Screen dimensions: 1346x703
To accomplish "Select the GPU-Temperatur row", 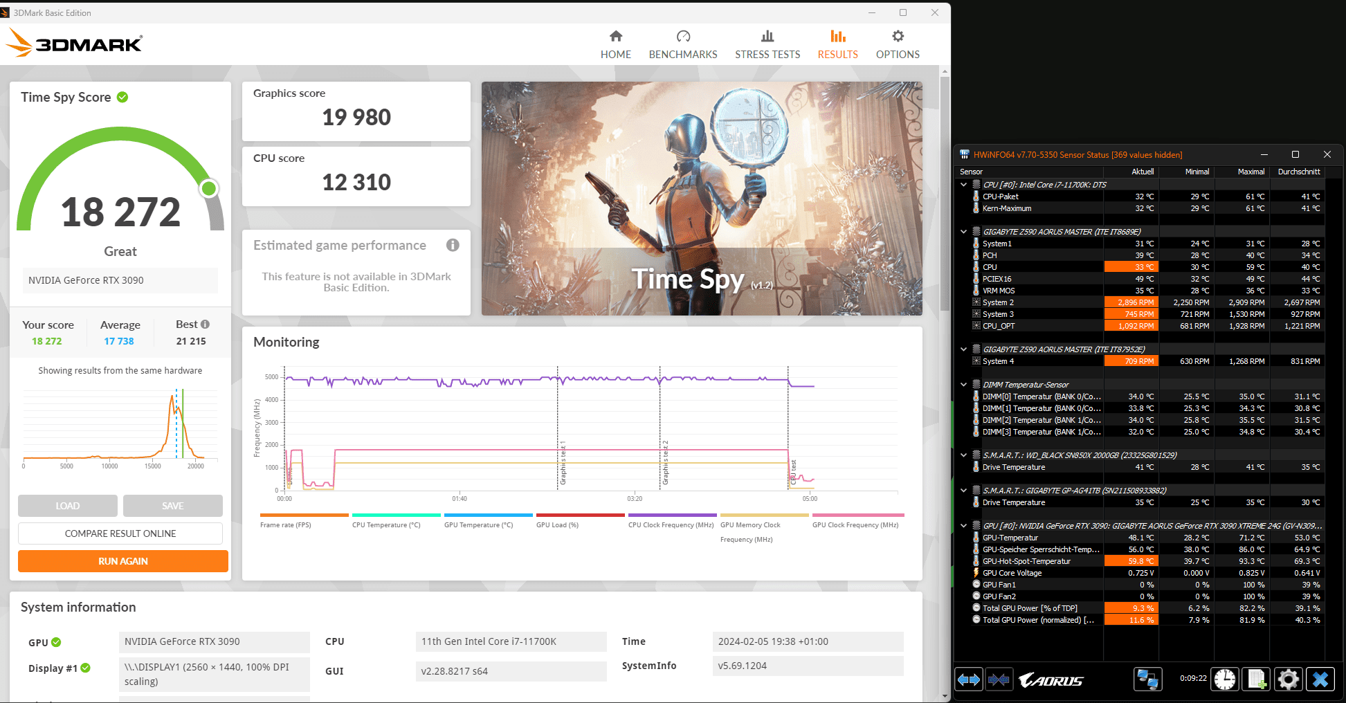I will (1140, 538).
